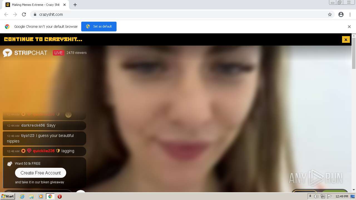
Task: Click username darkreck456 in chat
Action: pyautogui.click(x=33, y=125)
